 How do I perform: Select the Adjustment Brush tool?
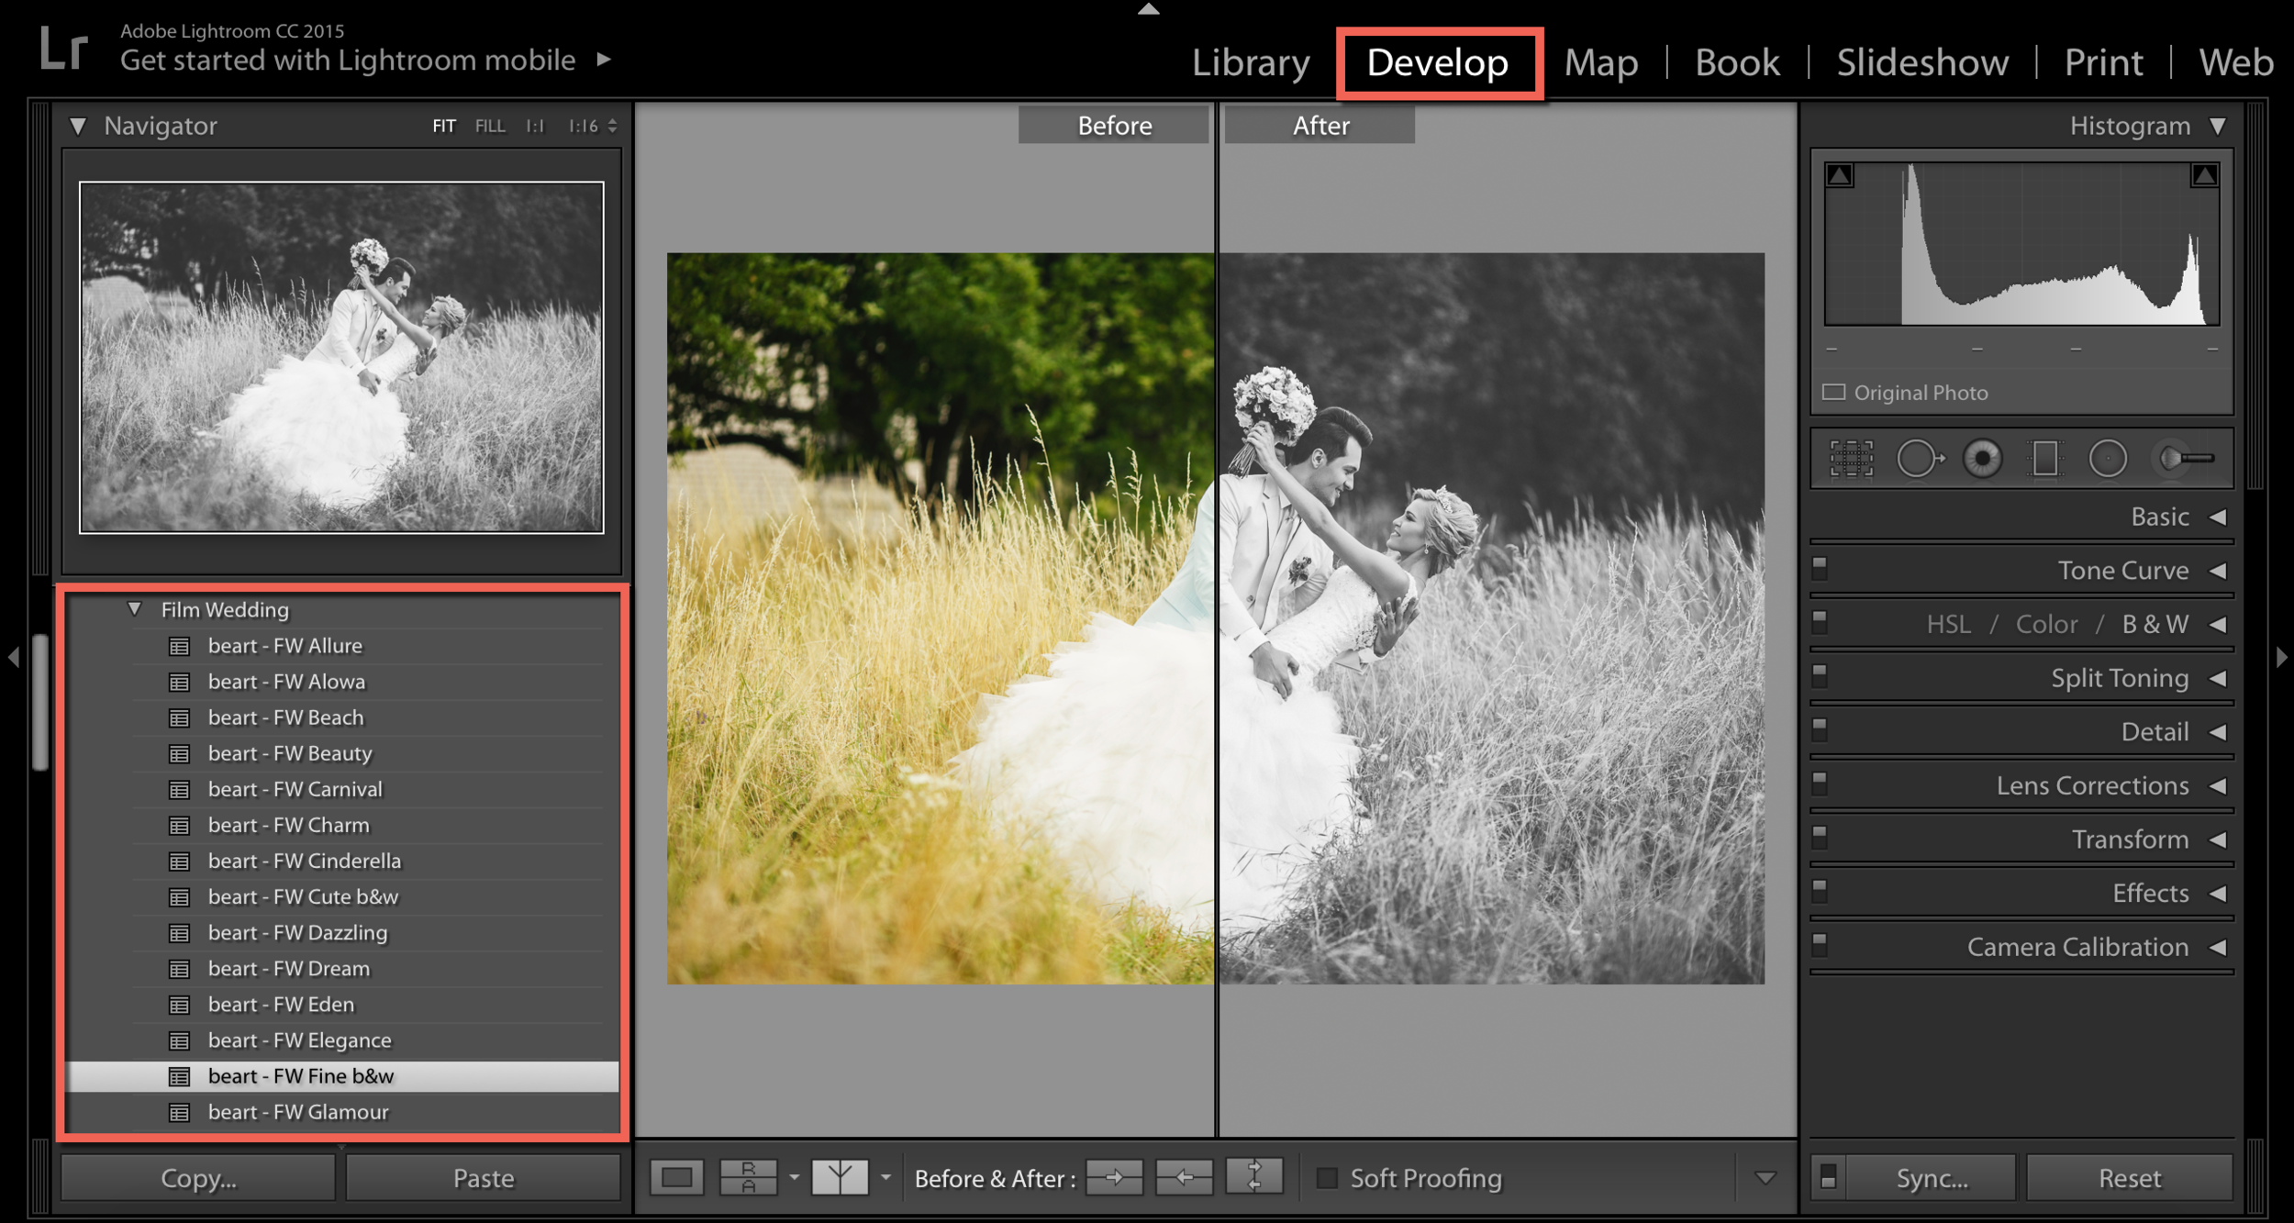coord(2187,458)
